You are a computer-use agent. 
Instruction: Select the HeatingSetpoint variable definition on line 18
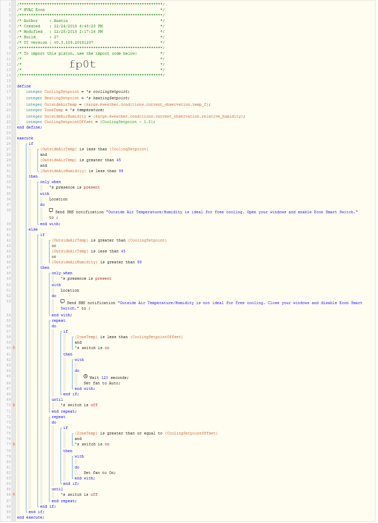coord(78,98)
